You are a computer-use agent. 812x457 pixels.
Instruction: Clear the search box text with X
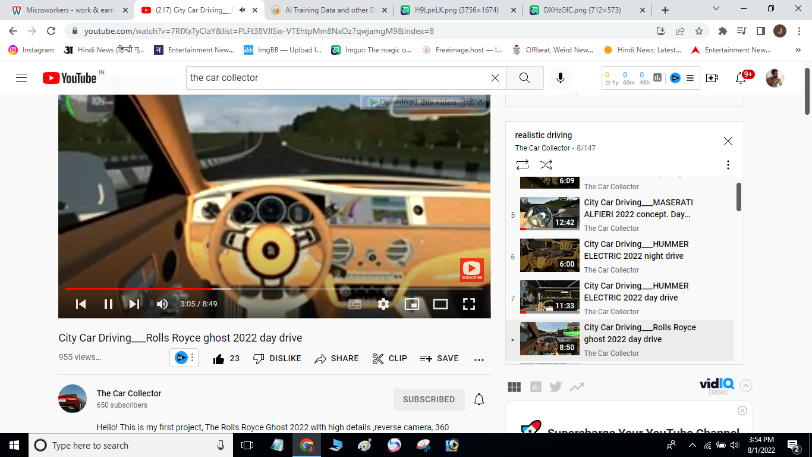tap(495, 78)
